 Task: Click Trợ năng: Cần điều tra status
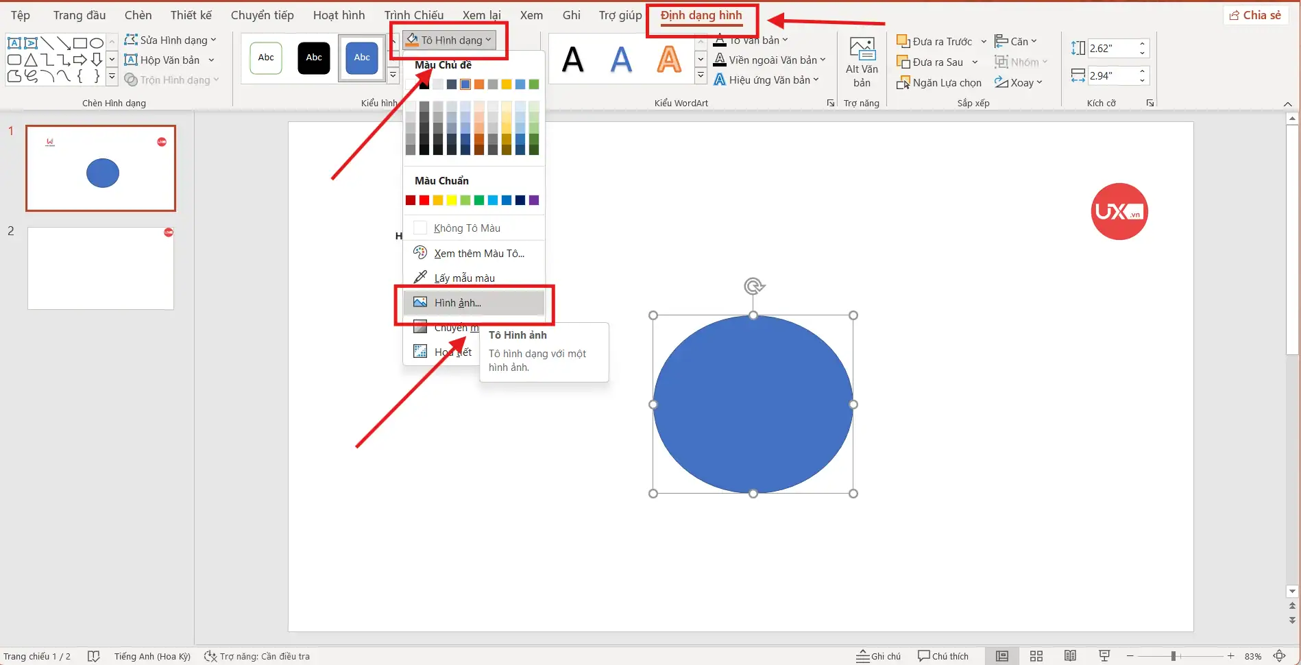point(257,656)
